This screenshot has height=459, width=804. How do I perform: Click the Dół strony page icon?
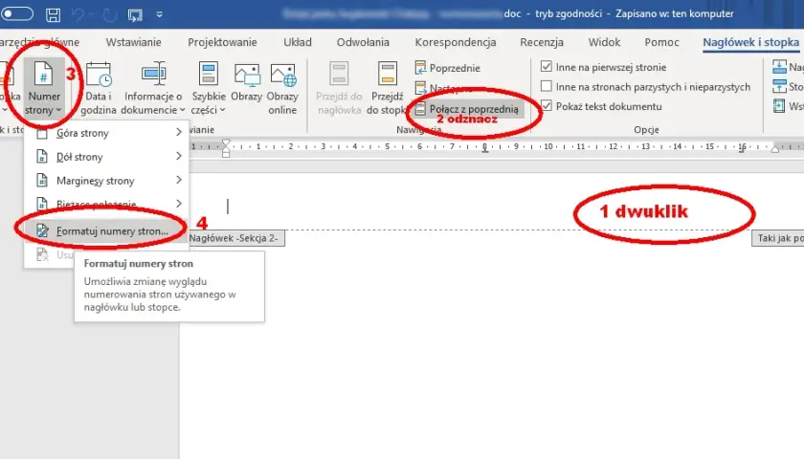(x=42, y=156)
